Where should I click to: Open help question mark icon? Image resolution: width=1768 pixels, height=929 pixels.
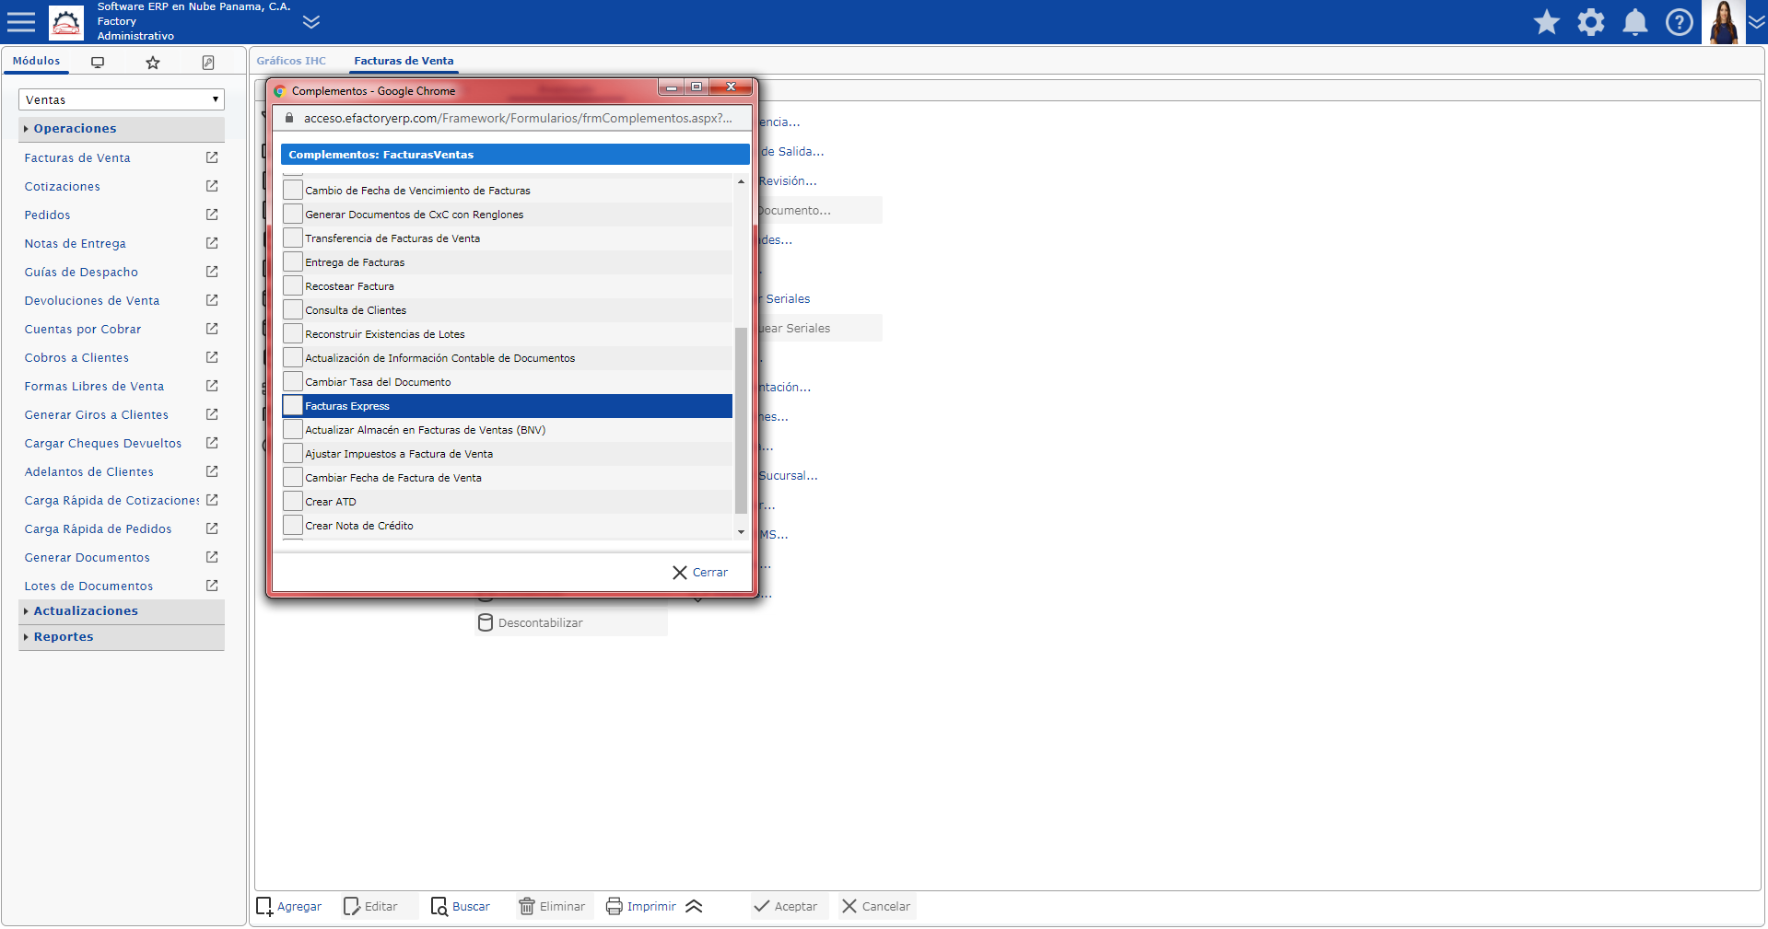[x=1679, y=22]
